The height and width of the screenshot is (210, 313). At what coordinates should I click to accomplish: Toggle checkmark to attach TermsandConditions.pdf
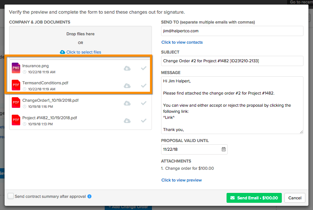tap(144, 86)
